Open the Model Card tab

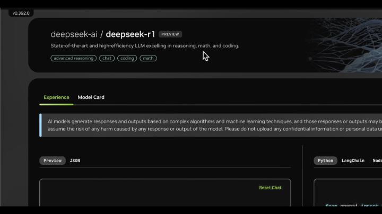click(x=91, y=97)
